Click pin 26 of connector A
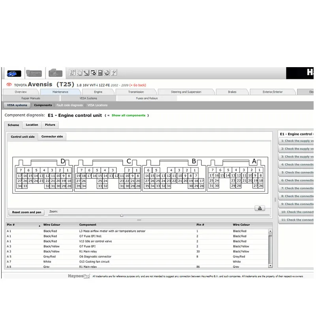The width and height of the screenshot is (316, 316). coord(261,186)
